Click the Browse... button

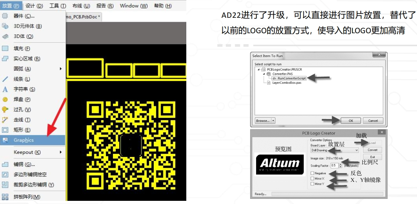(x=263, y=121)
